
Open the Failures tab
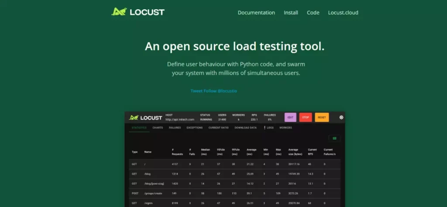click(x=175, y=128)
